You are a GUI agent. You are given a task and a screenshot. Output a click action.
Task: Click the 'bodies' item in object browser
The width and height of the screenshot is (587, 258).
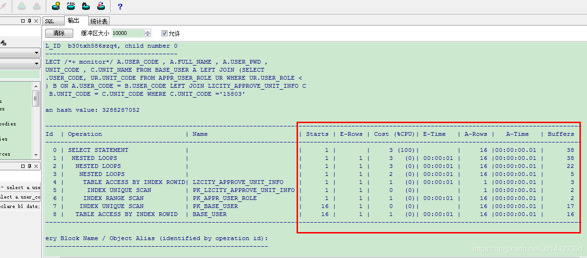(8, 124)
